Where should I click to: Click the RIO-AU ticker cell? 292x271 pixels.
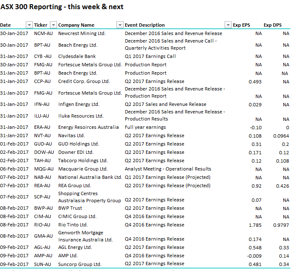(x=42, y=225)
